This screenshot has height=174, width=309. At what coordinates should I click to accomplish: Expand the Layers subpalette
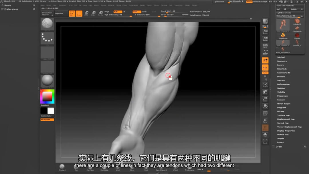[x=280, y=65]
